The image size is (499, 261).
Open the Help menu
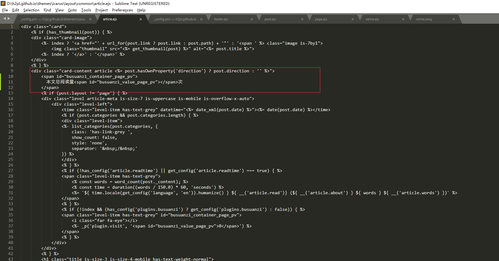(x=141, y=10)
